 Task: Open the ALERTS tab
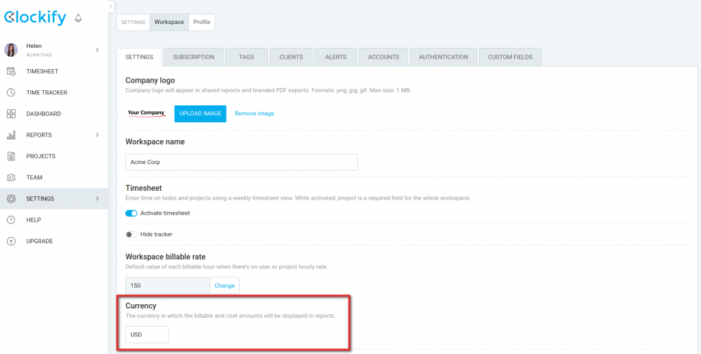point(335,57)
